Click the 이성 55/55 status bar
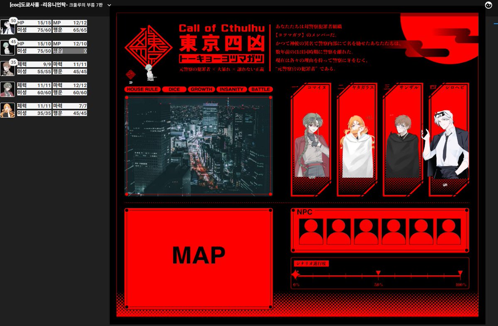The image size is (498, 326). [x=34, y=72]
